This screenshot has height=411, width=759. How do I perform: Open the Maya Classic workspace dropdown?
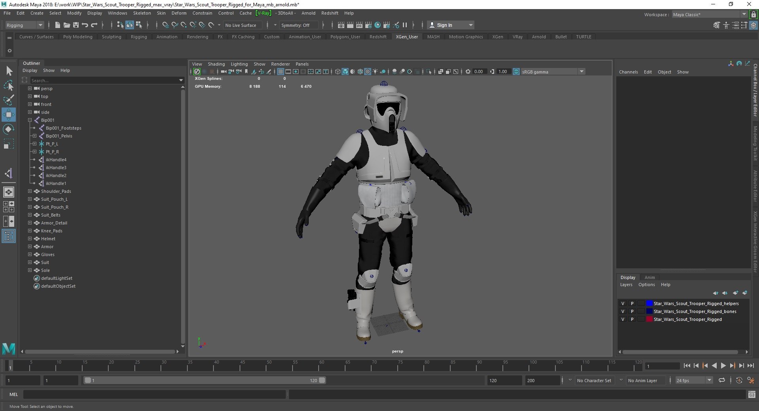pos(710,15)
